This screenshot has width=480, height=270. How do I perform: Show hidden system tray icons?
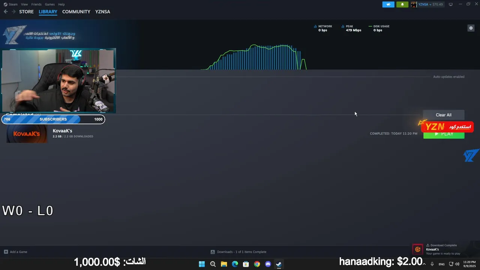pos(424,264)
